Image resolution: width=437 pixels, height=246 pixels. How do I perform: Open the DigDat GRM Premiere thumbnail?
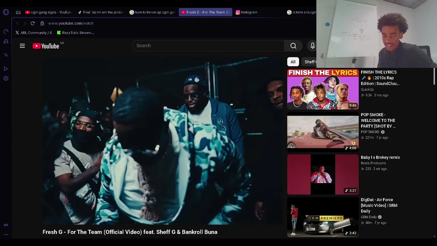(323, 217)
